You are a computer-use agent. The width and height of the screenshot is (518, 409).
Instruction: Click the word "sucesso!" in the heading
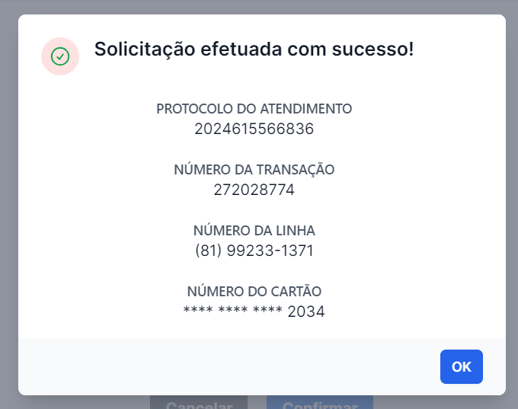click(x=373, y=50)
